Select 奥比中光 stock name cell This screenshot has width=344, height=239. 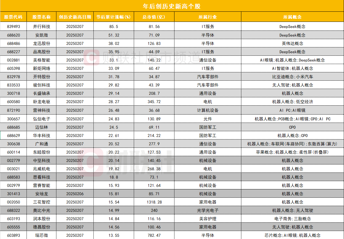(x=42, y=210)
